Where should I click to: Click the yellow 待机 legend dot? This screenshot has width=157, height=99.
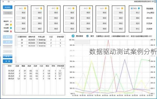pos(11,25)
